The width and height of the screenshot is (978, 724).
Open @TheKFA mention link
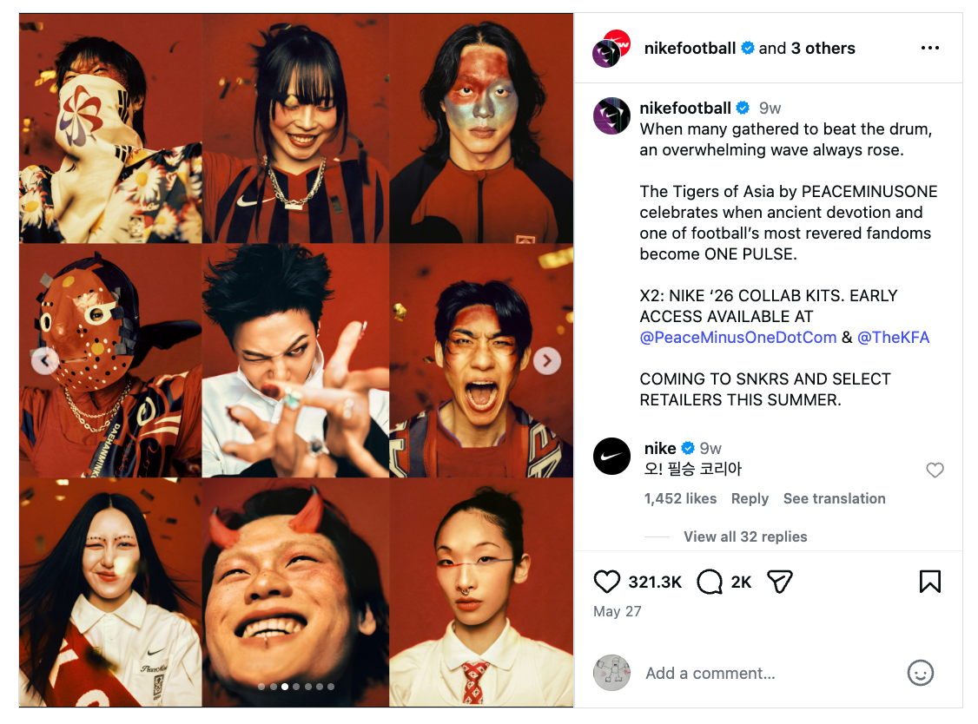(x=893, y=338)
